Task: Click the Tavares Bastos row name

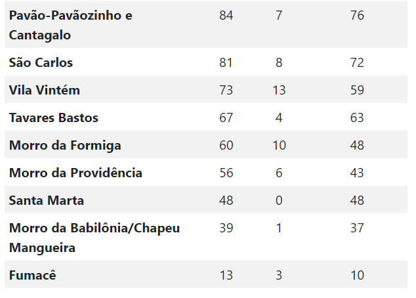Action: click(54, 117)
